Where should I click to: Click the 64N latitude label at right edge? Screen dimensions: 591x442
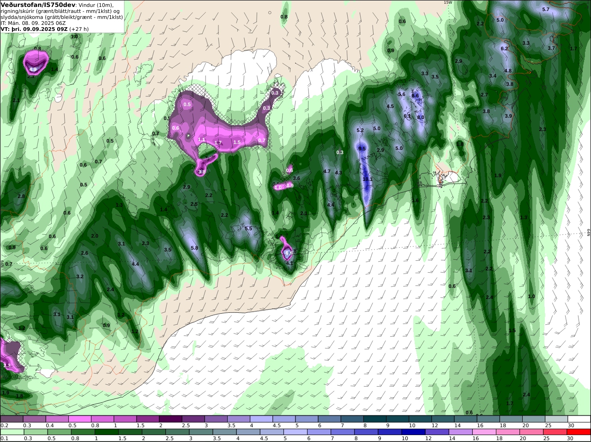pyautogui.click(x=589, y=232)
